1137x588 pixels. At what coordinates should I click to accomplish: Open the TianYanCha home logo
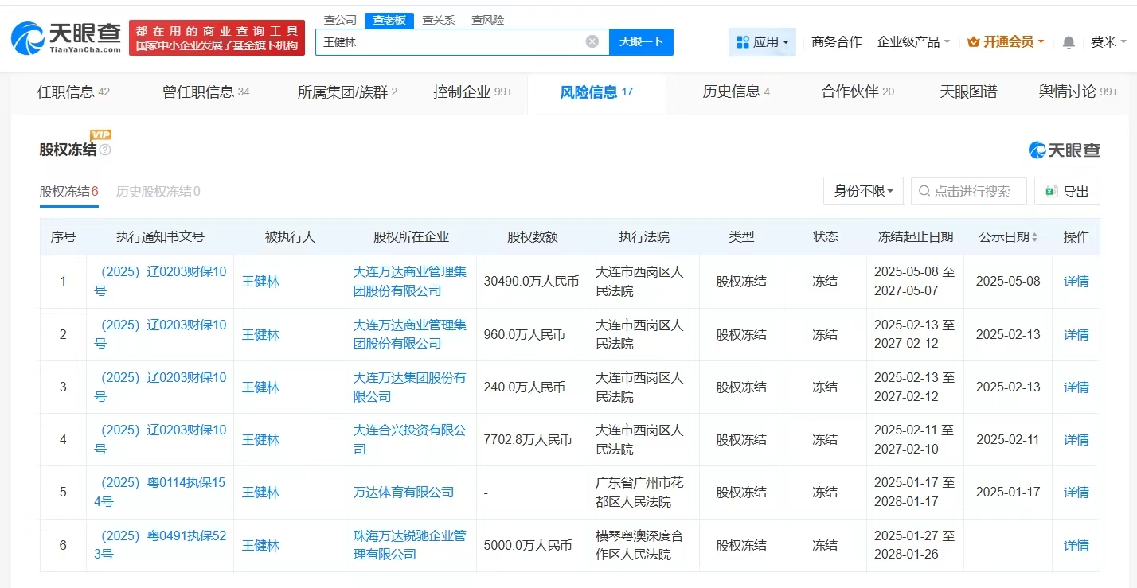pyautogui.click(x=66, y=37)
